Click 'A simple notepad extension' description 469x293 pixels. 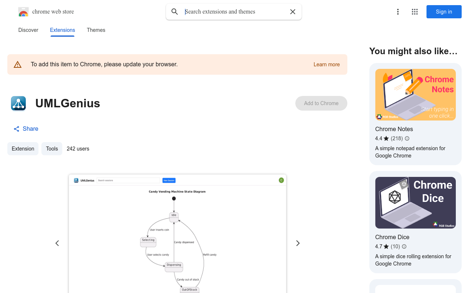(x=410, y=152)
